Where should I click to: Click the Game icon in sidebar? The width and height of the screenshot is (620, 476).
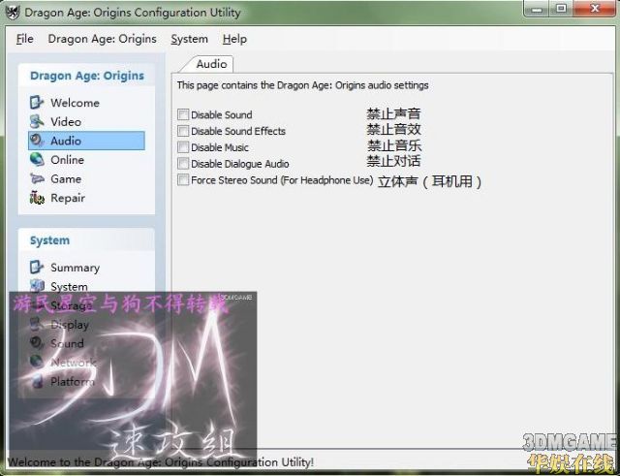[37, 178]
